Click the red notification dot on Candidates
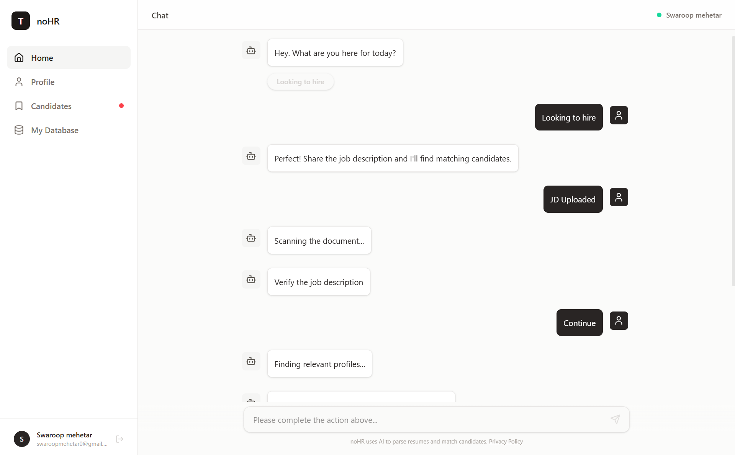The height and width of the screenshot is (455, 735). click(121, 106)
